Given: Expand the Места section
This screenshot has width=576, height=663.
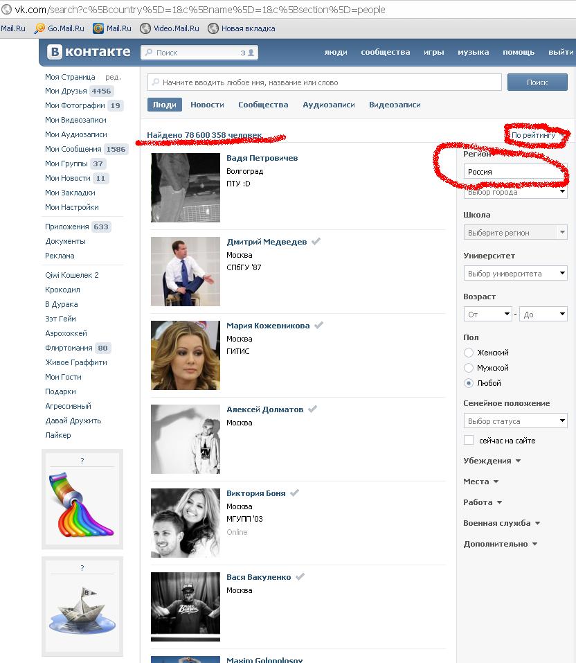Looking at the screenshot, I should pos(481,481).
